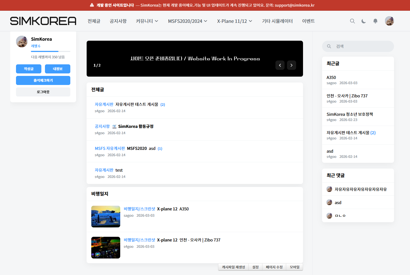This screenshot has height=275, width=410.
Task: Click the 로그아웃 button
Action: point(43,92)
